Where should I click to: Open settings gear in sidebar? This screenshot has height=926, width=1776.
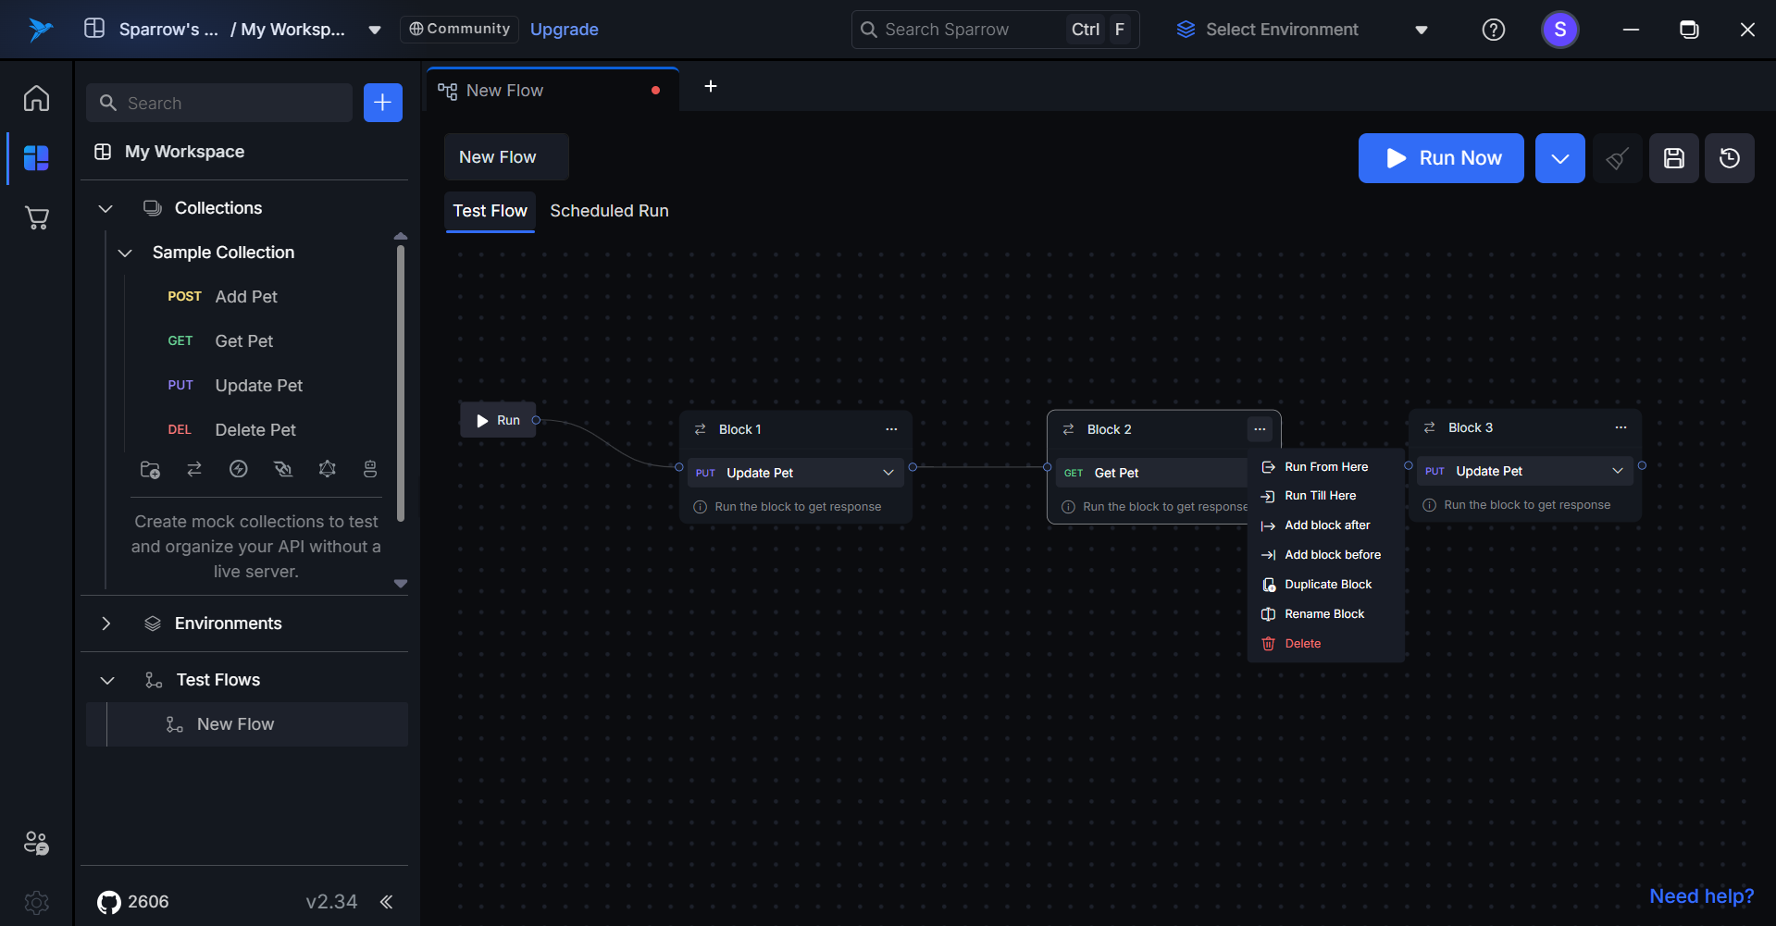click(36, 902)
